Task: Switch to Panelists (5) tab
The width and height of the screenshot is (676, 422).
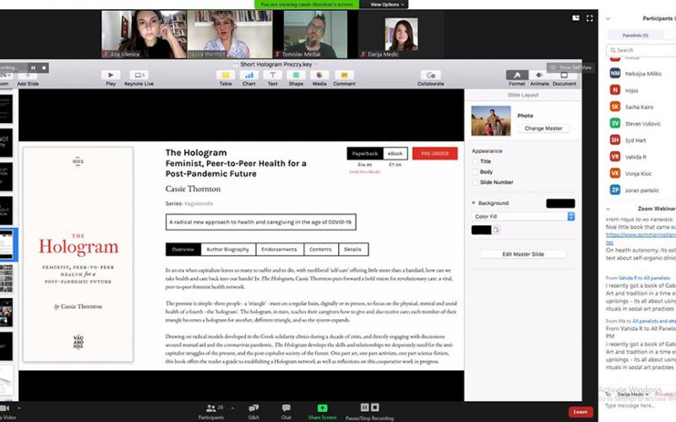Action: pos(635,35)
